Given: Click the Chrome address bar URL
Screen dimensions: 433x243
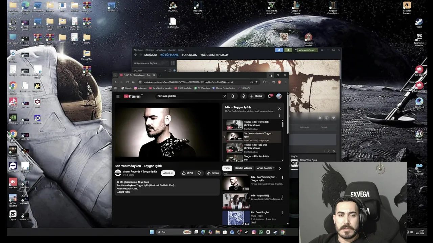Looking at the screenshot, I should [188, 82].
